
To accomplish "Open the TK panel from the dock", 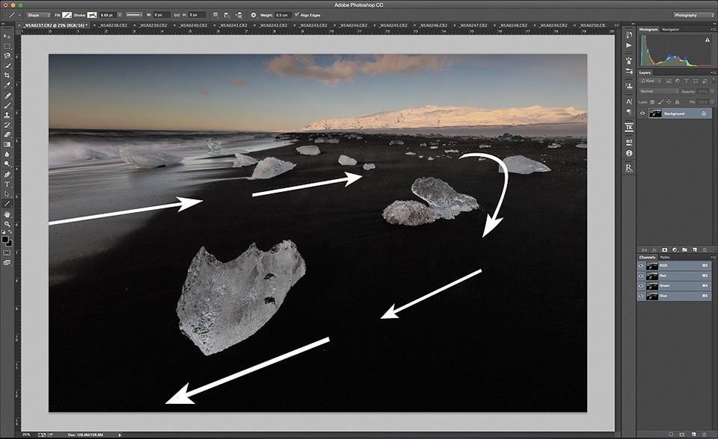I will (x=628, y=127).
